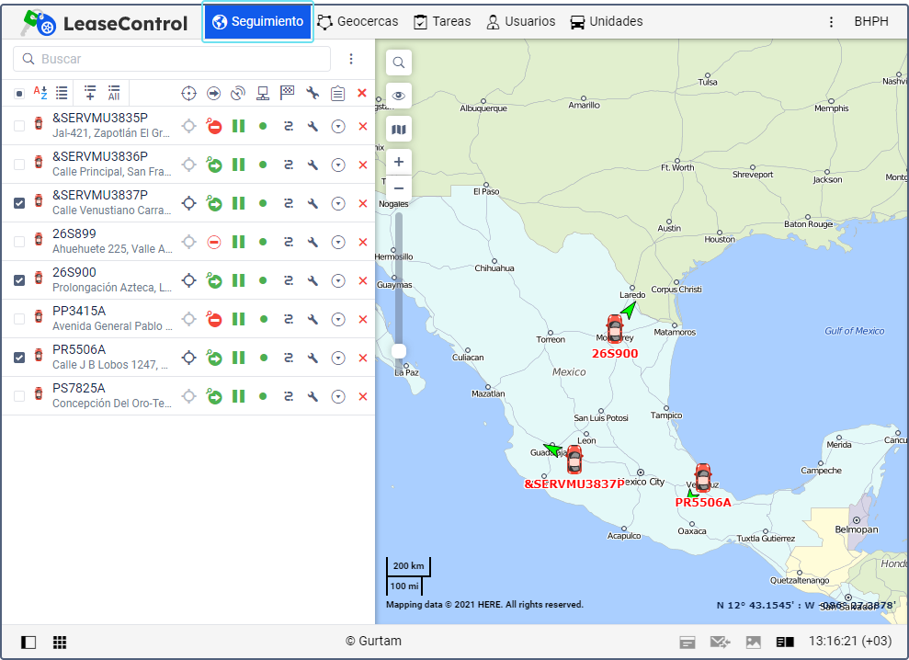This screenshot has height=660, width=909.
Task: Open the apps grid icon in footer
Action: (60, 642)
